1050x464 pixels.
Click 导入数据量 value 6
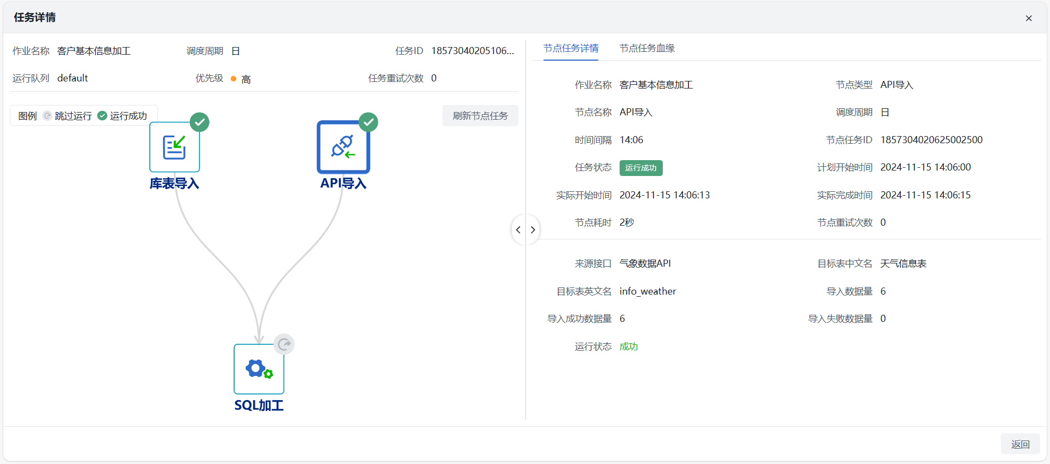[x=883, y=291]
